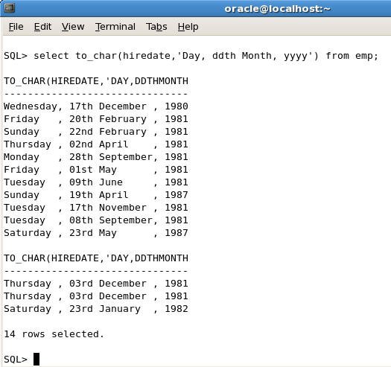Open the View menu
Screen dimensions: 391x367
(73, 27)
